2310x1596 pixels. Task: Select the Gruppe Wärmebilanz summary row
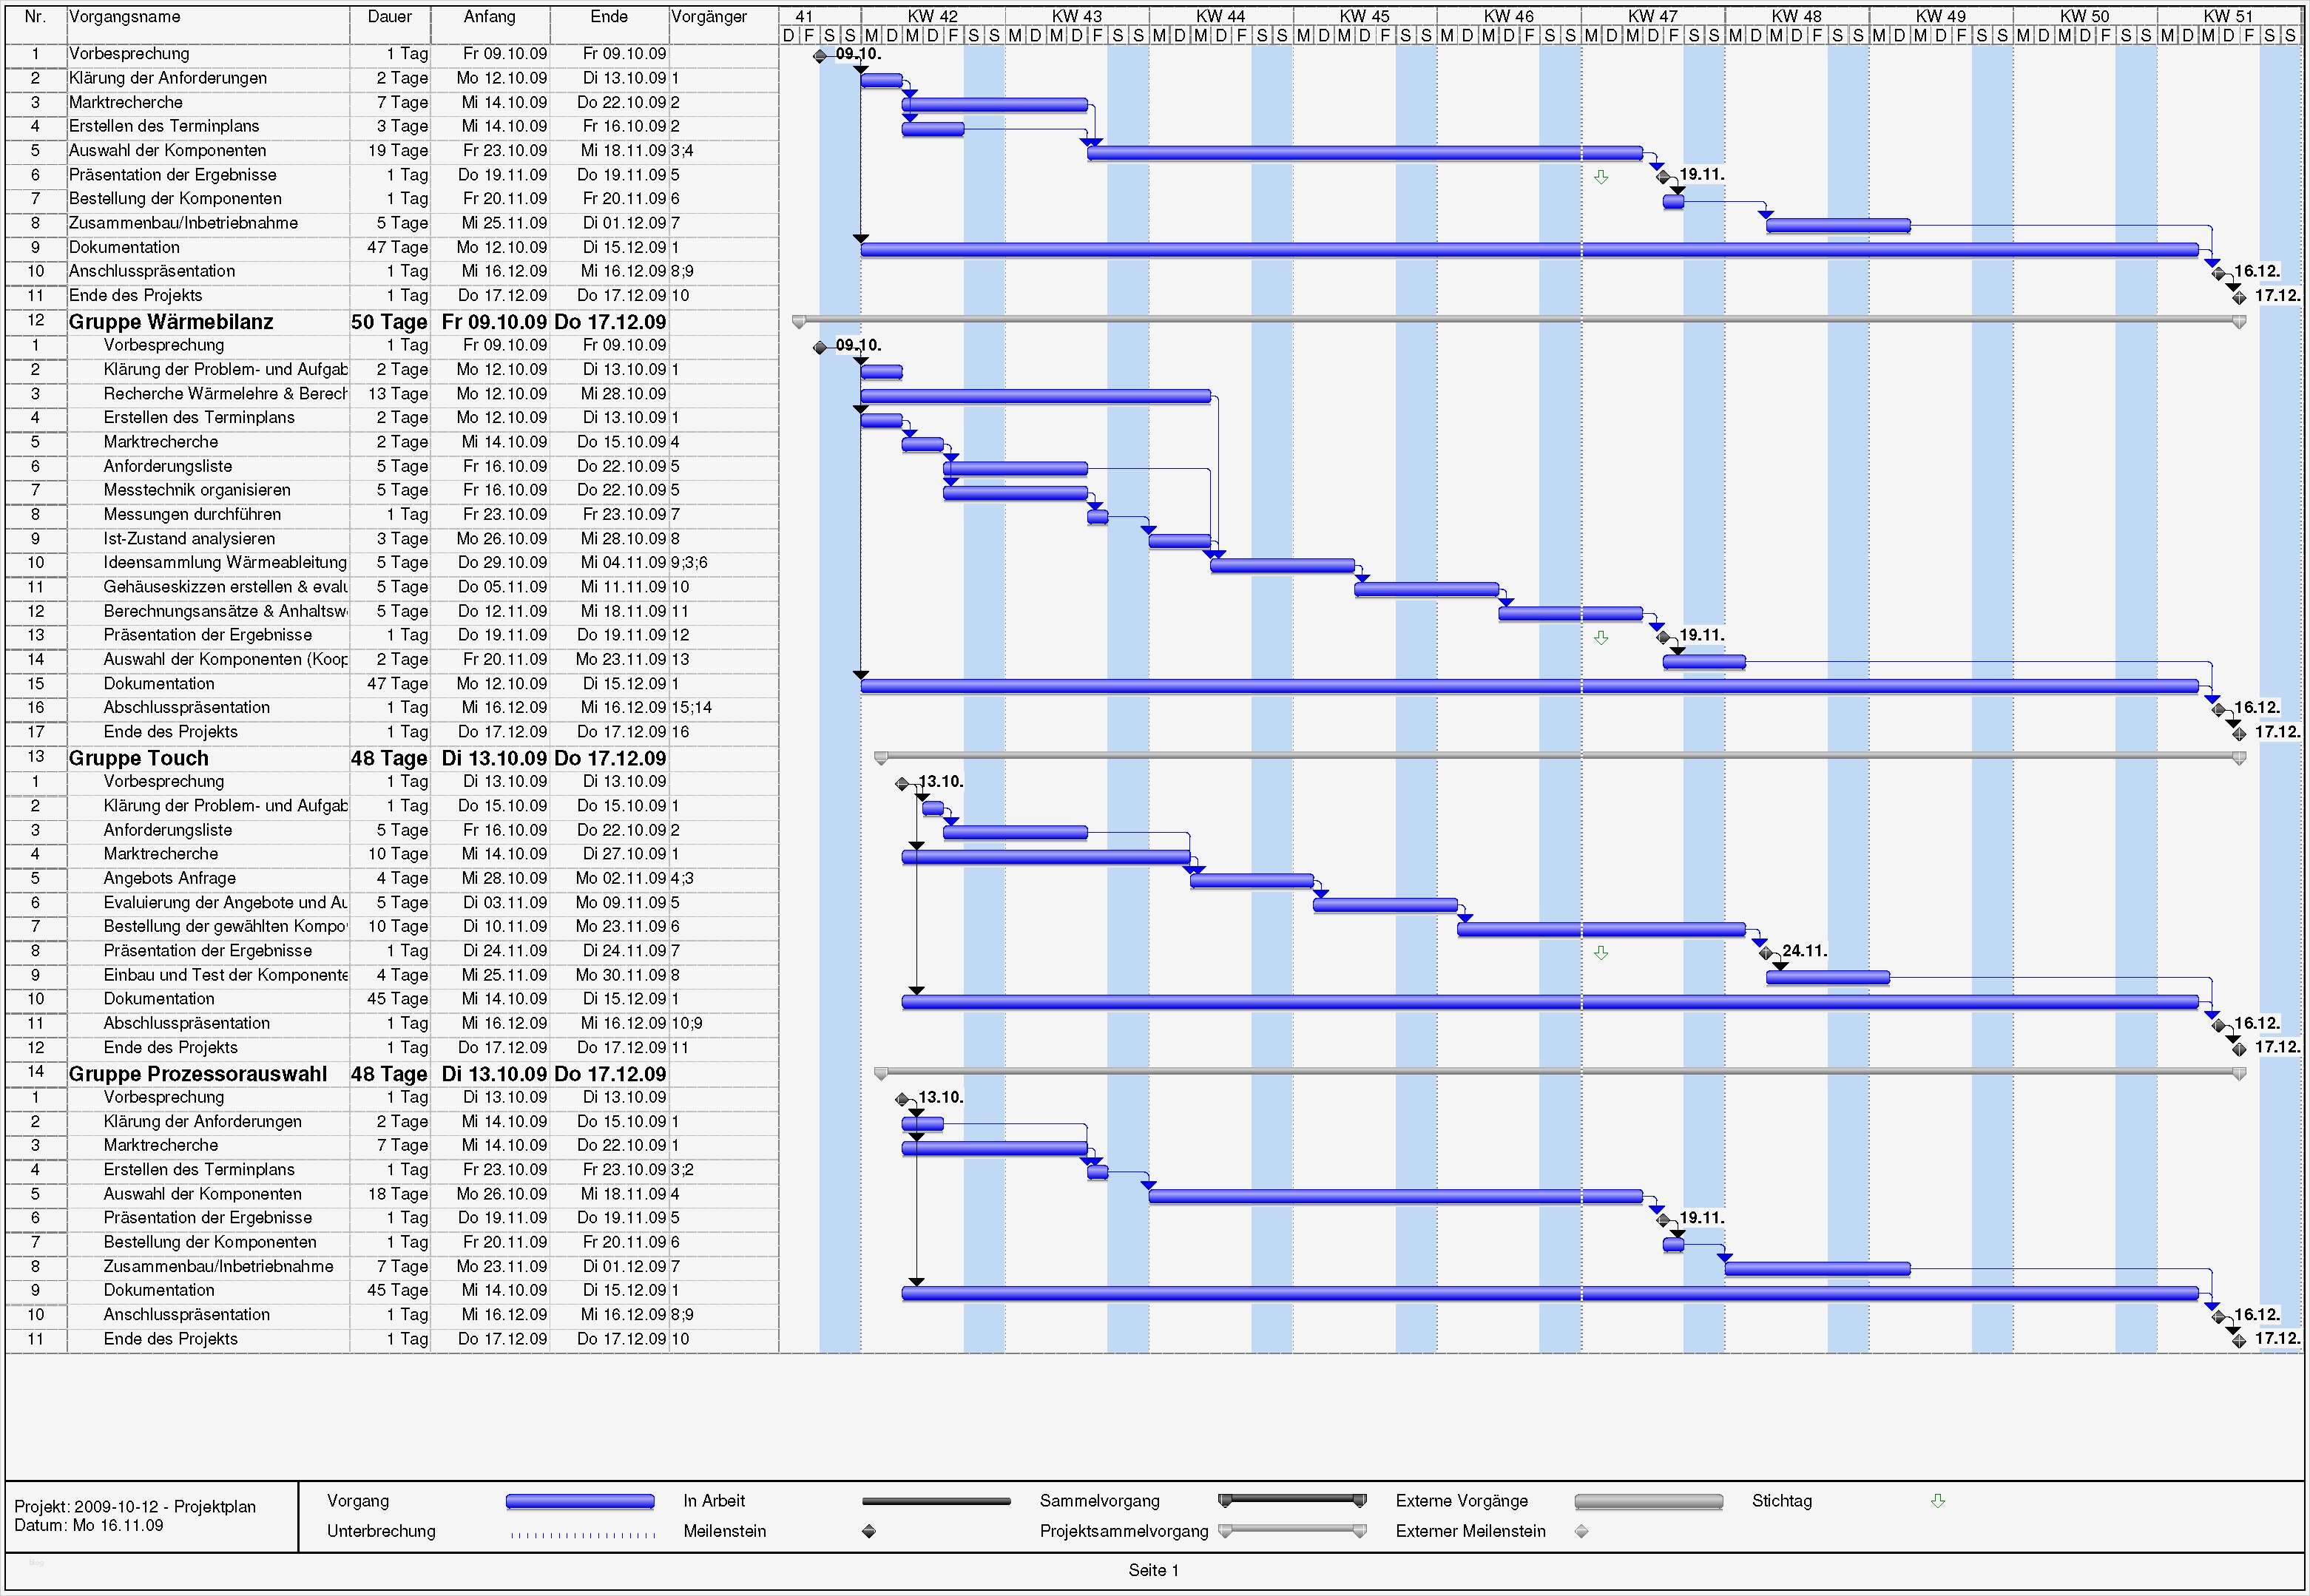[x=170, y=322]
